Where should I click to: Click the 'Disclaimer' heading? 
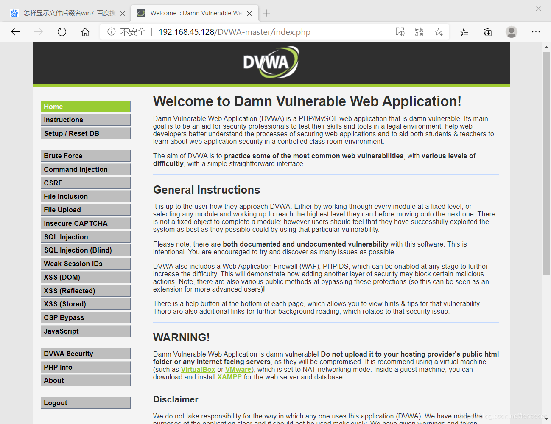pos(176,399)
